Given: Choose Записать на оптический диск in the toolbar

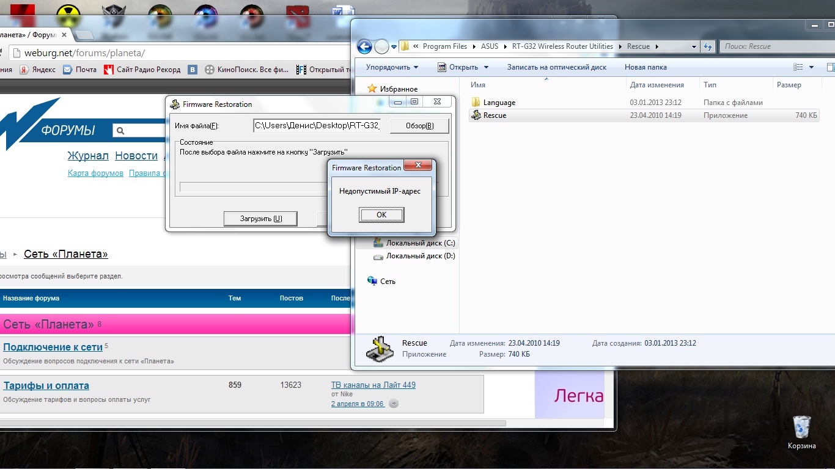Looking at the screenshot, I should (557, 67).
